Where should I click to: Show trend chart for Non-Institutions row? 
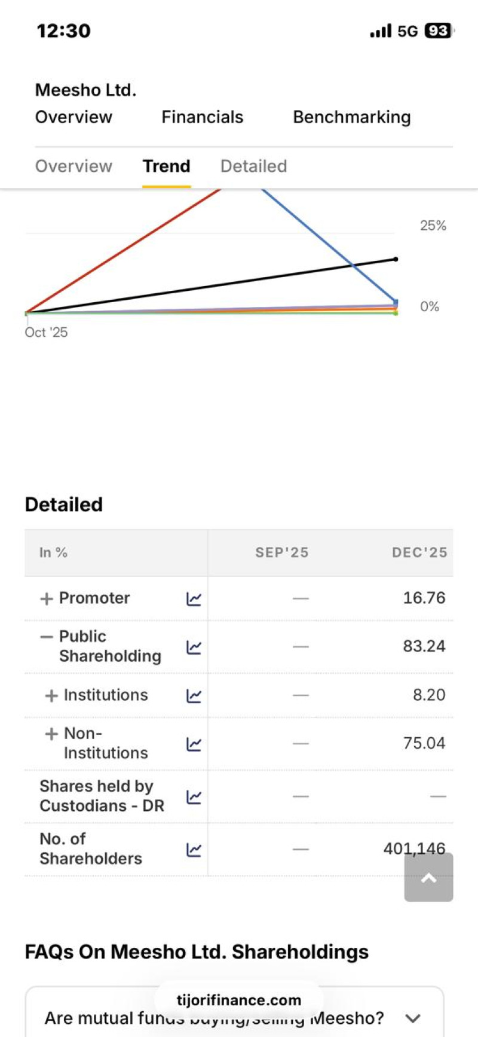tap(194, 744)
